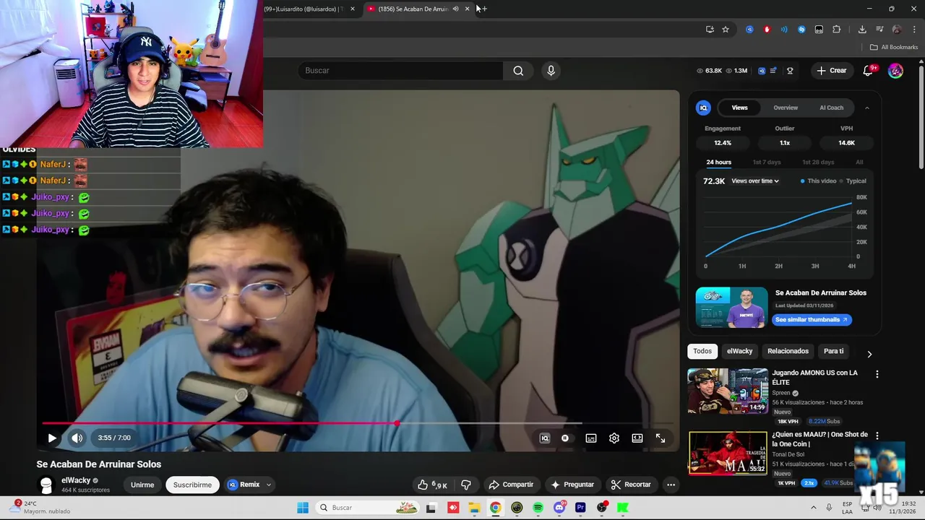Image resolution: width=925 pixels, height=520 pixels.
Task: Bookmark page with star icon
Action: point(726,30)
